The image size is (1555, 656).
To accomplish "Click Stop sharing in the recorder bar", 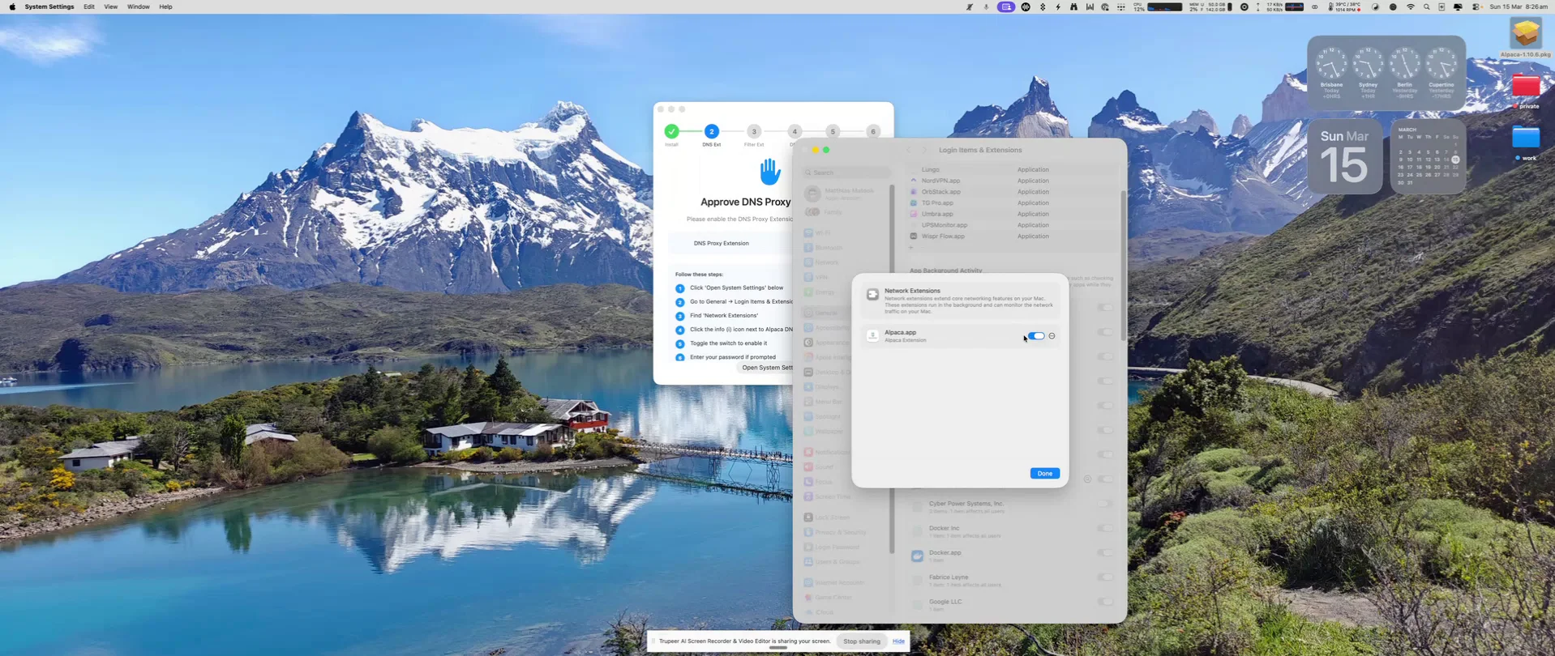I will (x=861, y=641).
